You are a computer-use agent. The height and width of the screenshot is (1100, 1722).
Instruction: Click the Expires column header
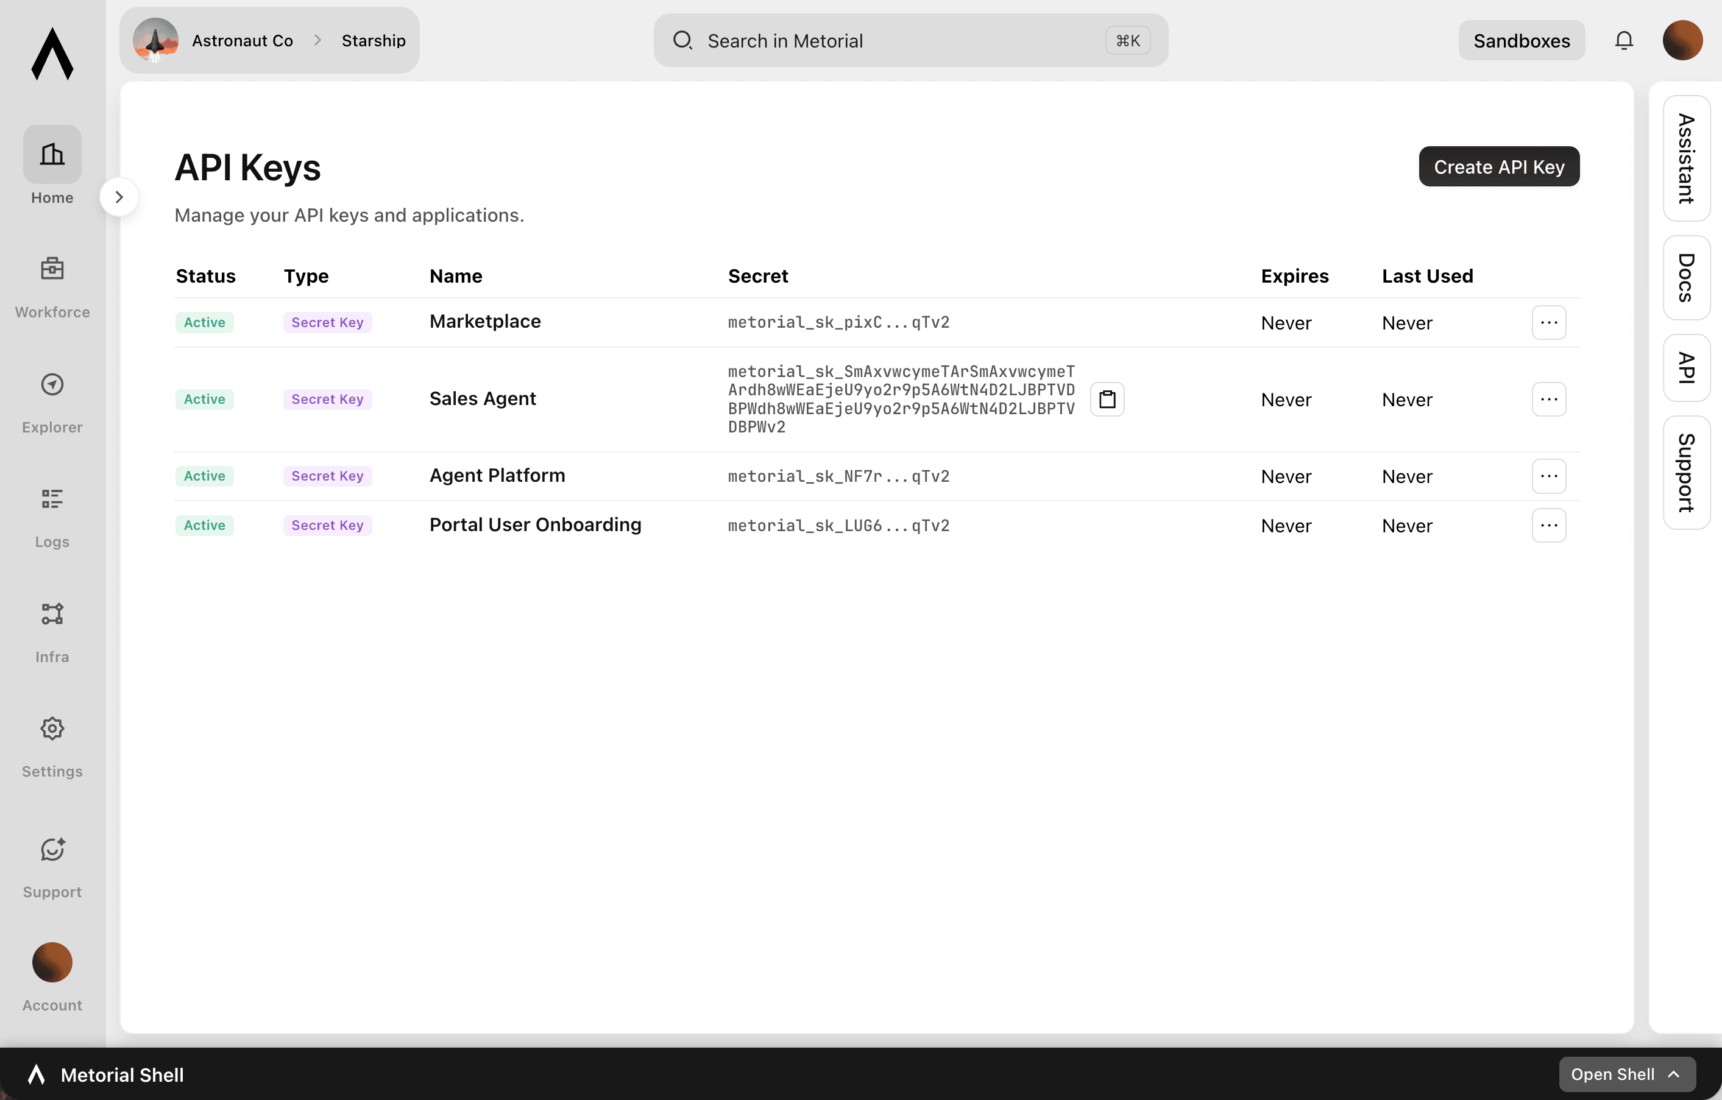click(1294, 276)
